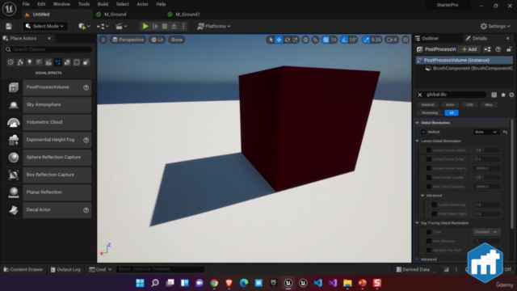Viewport: 517px width, 291px height.
Task: Select Basic actors category icon
Action: pyautogui.click(x=20, y=62)
